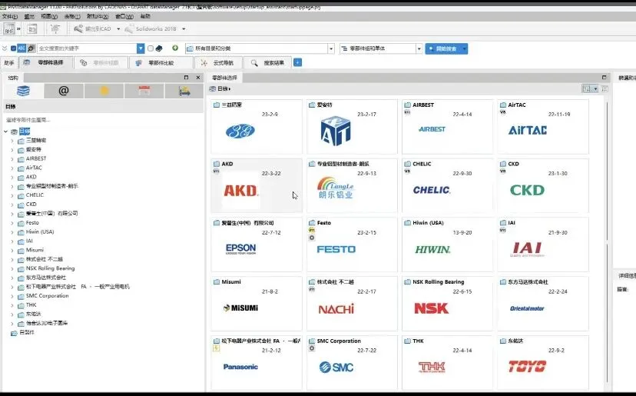636x396 pixels.
Task: Open dropdown arrow next to Solidworks 2018
Action: (184, 29)
